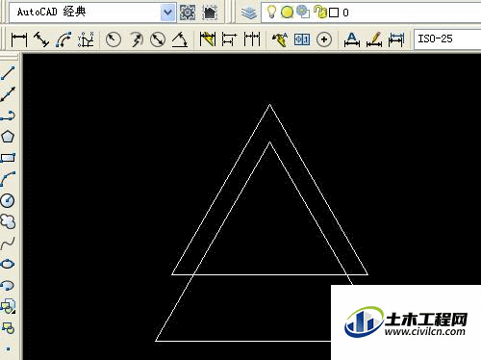Toggle layer 0 on/off light bulb
This screenshot has width=481, height=360.
click(271, 13)
